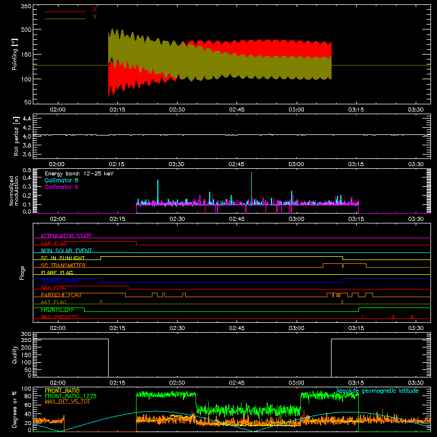Click the 300 tick on Quality axis
This screenshot has height=437, width=437.
pyautogui.click(x=26, y=334)
